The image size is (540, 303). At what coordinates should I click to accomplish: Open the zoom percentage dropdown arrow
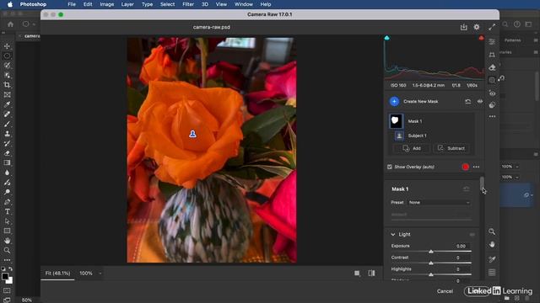pos(100,274)
